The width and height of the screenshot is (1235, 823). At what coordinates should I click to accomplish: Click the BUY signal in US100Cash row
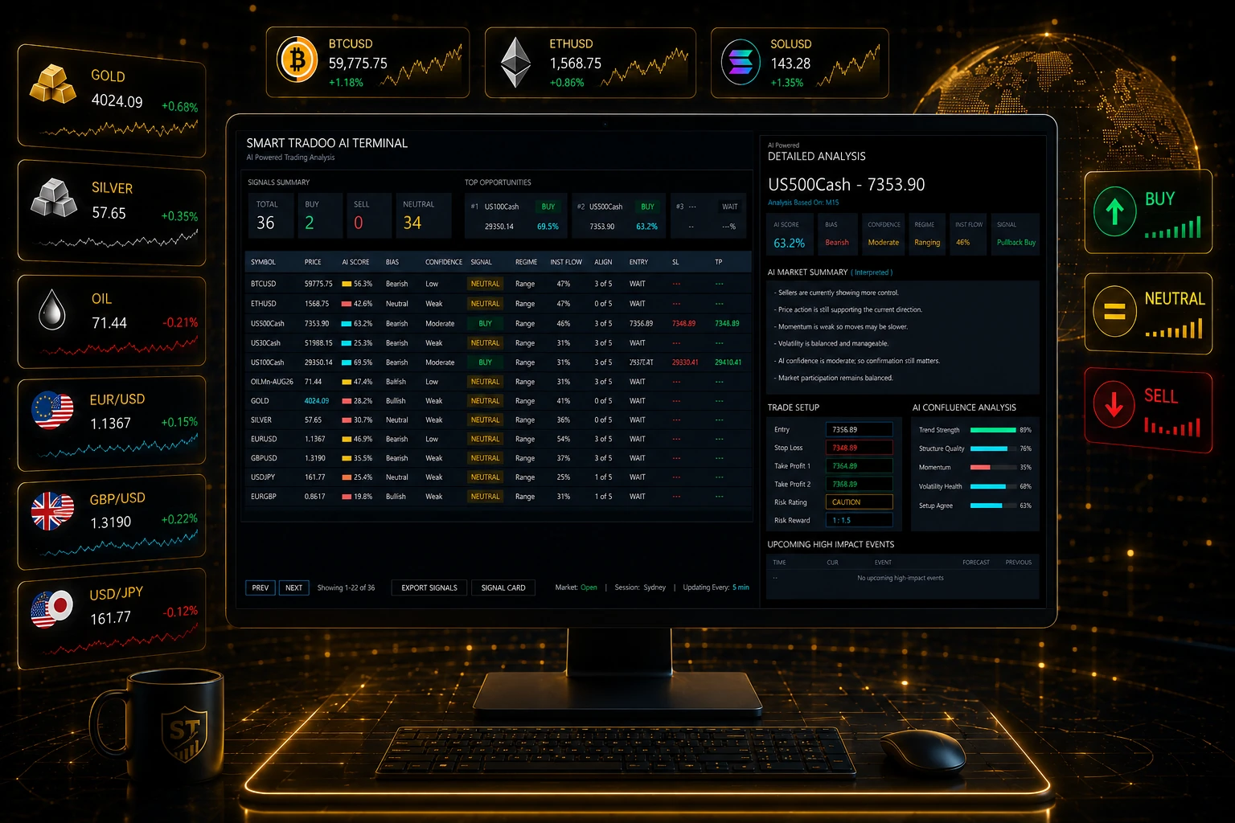click(x=485, y=362)
